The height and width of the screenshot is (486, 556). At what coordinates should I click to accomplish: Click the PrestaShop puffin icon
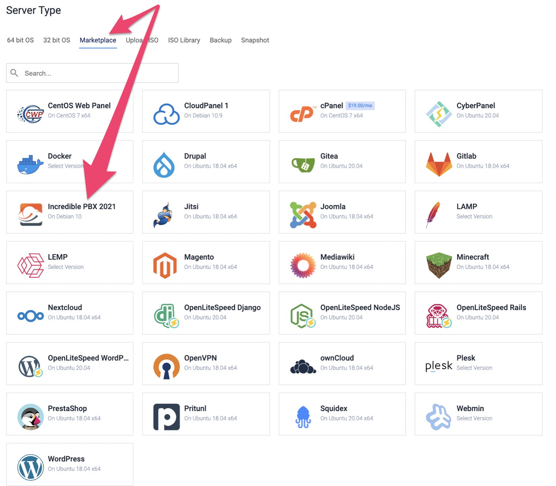(30, 417)
